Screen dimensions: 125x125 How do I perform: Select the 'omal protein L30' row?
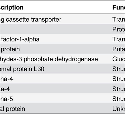(x=22, y=69)
